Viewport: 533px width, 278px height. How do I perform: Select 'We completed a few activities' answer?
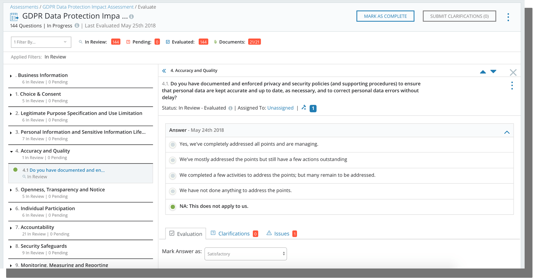point(173,176)
